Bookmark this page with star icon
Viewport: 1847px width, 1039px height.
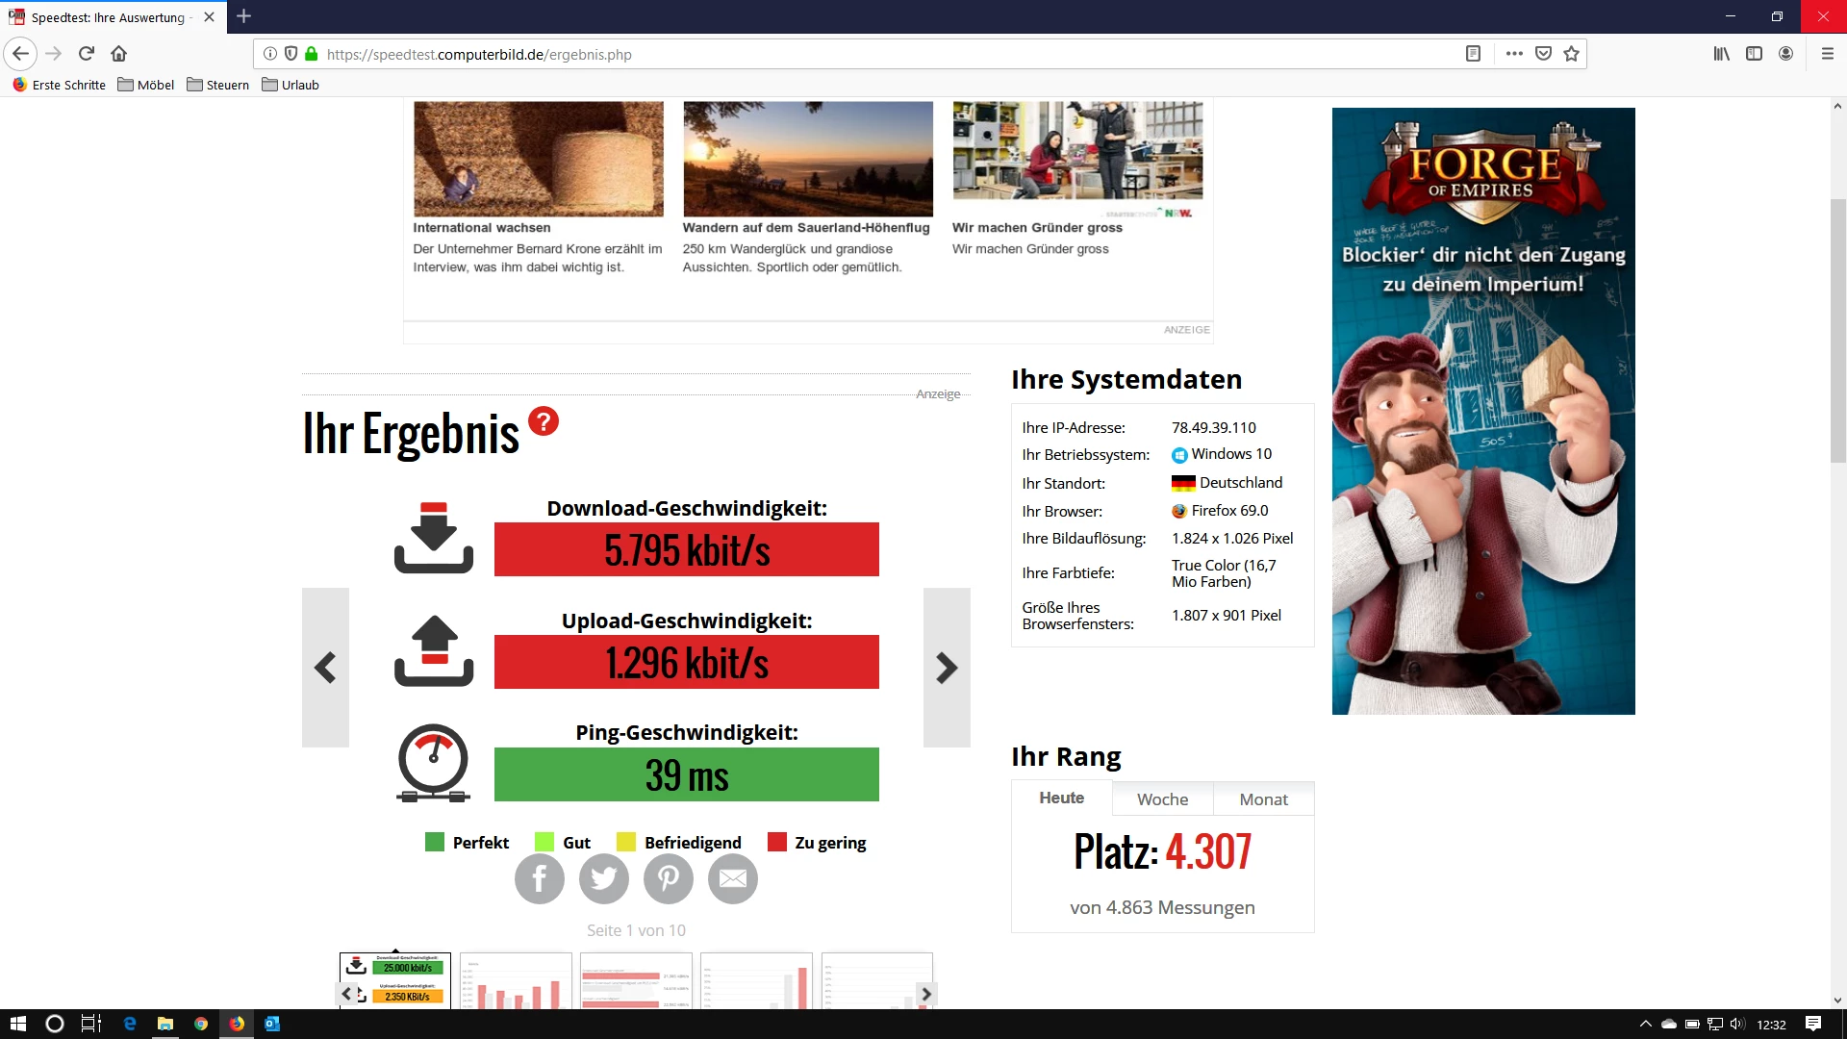(1571, 54)
